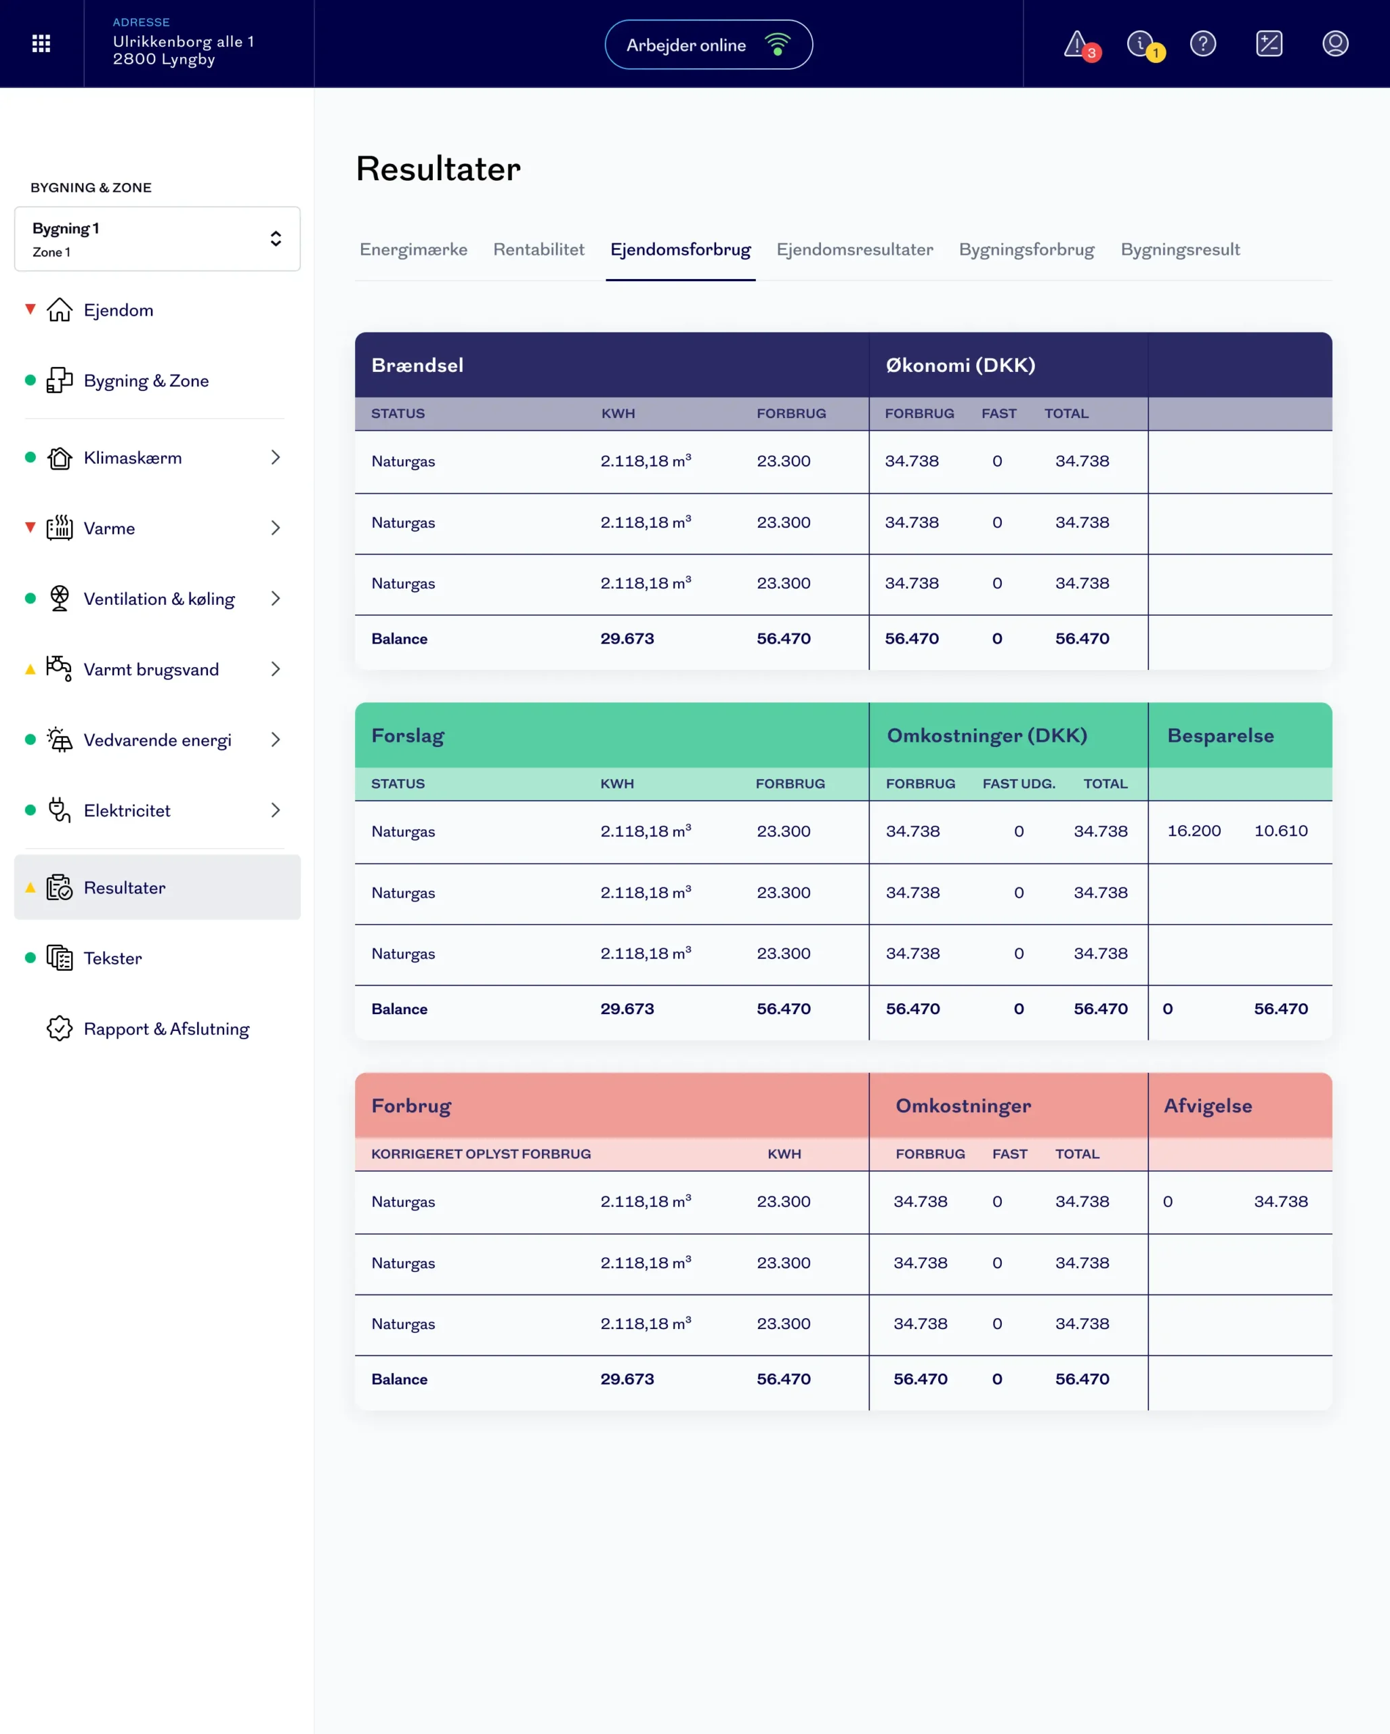Click the Arbejder online status button
Viewport: 1390px width, 1734px height.
click(709, 44)
